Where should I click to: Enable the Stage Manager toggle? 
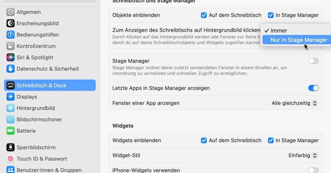pyautogui.click(x=313, y=61)
